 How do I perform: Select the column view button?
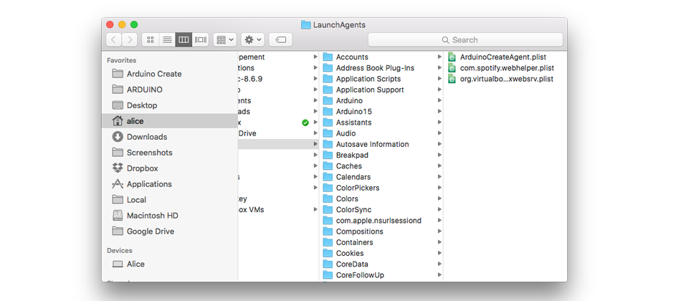pyautogui.click(x=184, y=39)
